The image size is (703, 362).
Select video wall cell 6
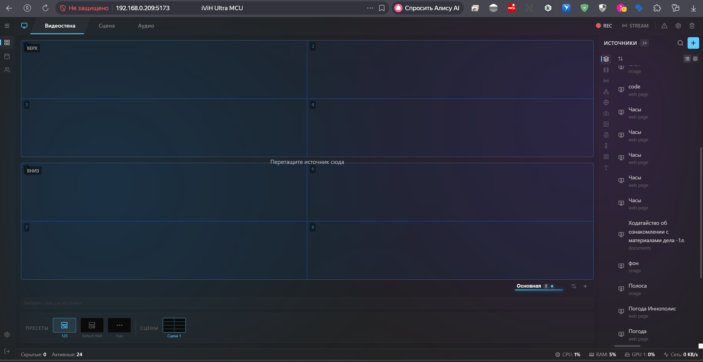click(x=450, y=192)
